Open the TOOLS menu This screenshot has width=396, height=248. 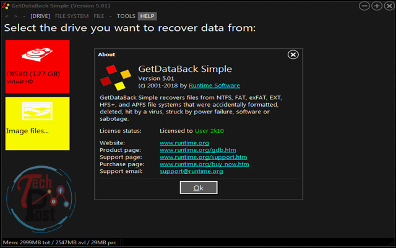[x=126, y=16]
